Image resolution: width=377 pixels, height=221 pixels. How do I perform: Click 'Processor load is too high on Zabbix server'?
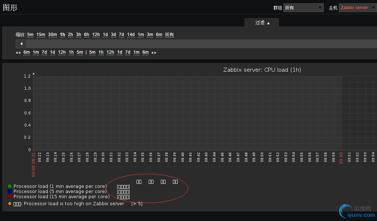pos(74,204)
